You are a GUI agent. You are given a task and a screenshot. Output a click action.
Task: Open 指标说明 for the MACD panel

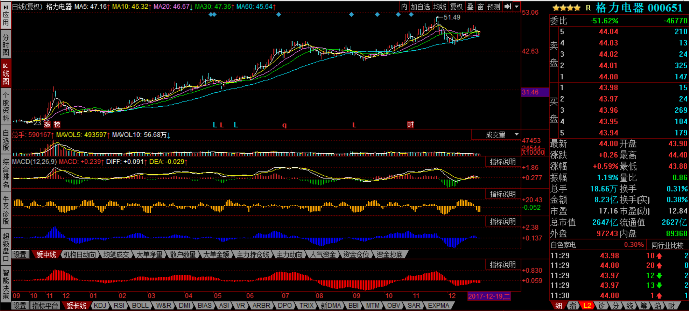tap(502, 162)
